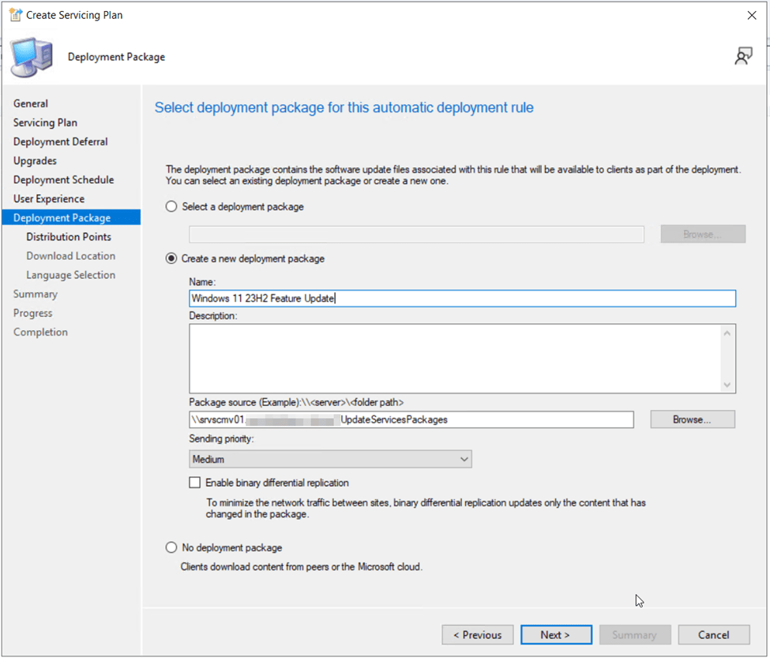770x658 pixels.
Task: Navigate to Deployment Deferral step
Action: [x=61, y=141]
